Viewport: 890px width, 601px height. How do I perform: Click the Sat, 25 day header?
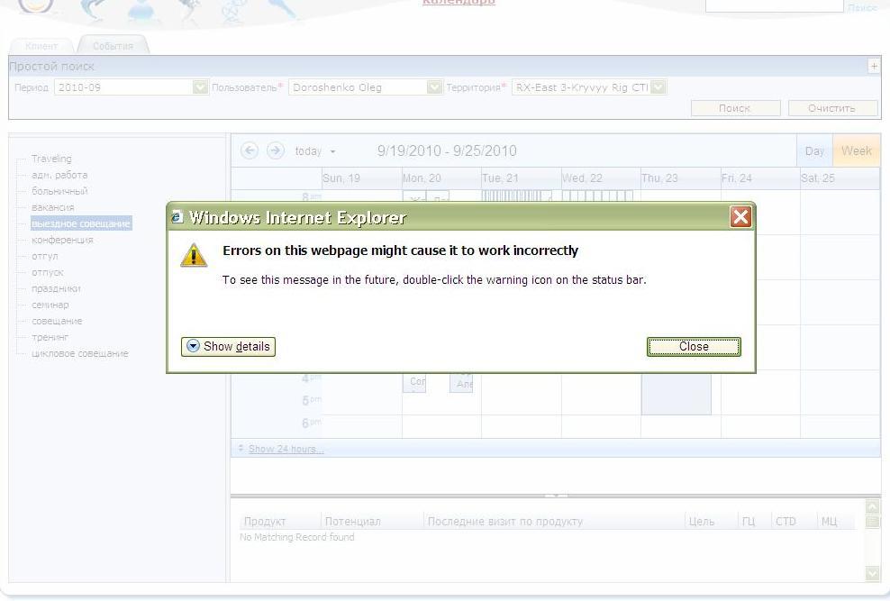[x=840, y=178]
